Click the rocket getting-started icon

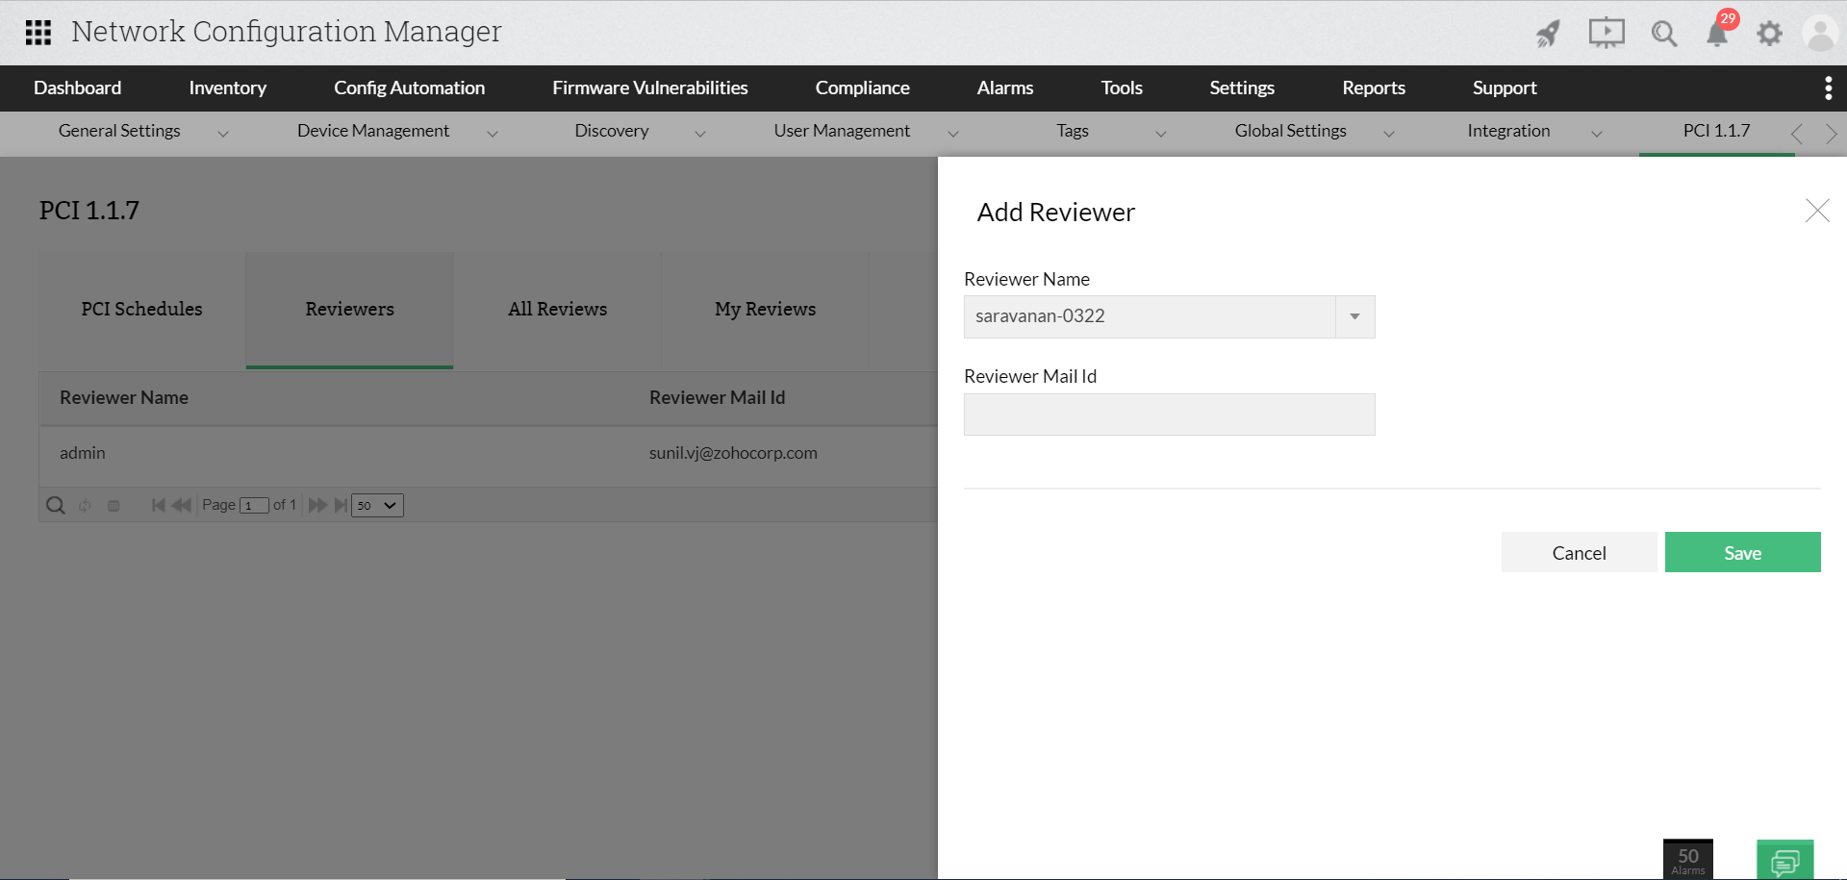1548,32
